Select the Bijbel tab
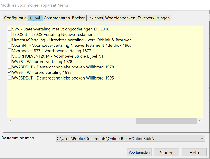Viewport: 210px width, 159px height. [35, 18]
